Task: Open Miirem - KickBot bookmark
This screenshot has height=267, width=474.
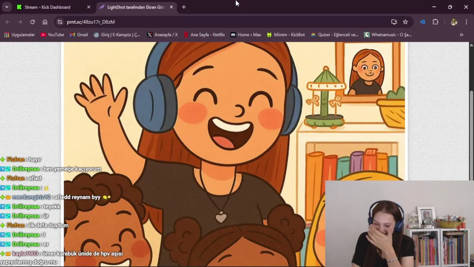Action: click(286, 34)
